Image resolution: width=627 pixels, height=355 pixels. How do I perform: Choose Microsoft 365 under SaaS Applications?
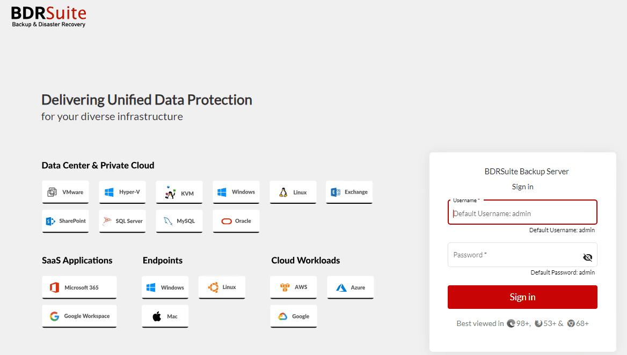coord(79,287)
